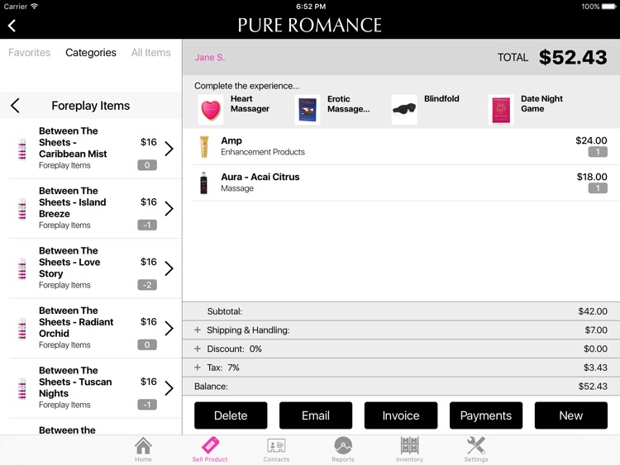Open details chevron for Caribbean Mist

pos(169,149)
